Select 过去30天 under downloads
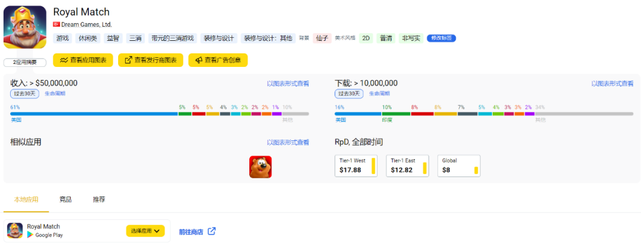The height and width of the screenshot is (244, 641). coord(349,94)
